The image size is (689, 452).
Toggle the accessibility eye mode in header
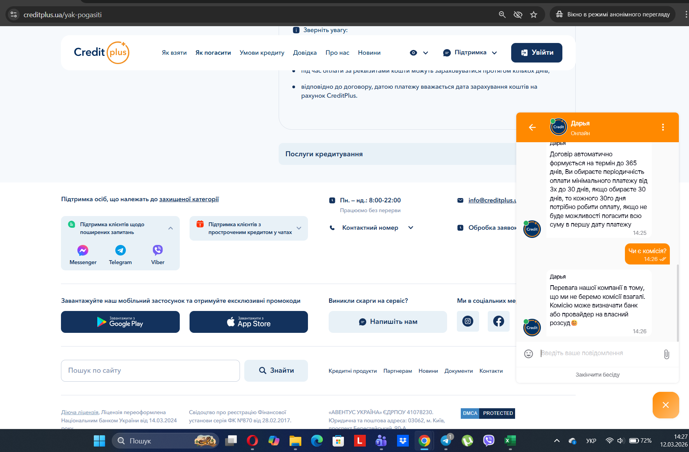coord(413,53)
